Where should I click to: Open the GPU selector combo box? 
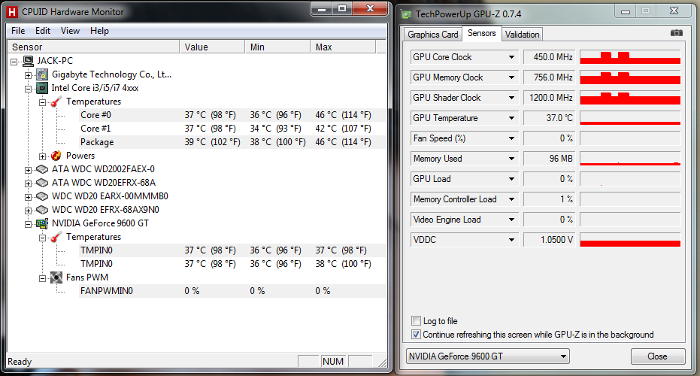(x=487, y=356)
